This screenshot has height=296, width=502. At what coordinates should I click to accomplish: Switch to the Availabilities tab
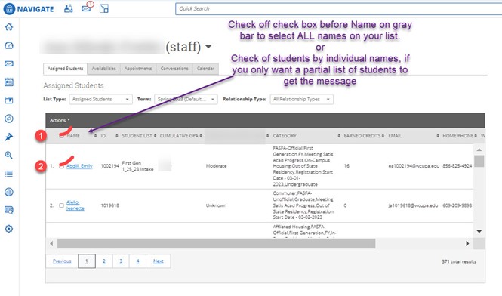click(x=103, y=69)
